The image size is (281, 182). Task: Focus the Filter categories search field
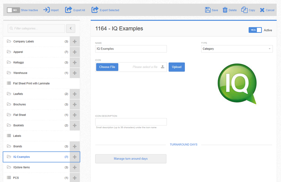point(36,28)
